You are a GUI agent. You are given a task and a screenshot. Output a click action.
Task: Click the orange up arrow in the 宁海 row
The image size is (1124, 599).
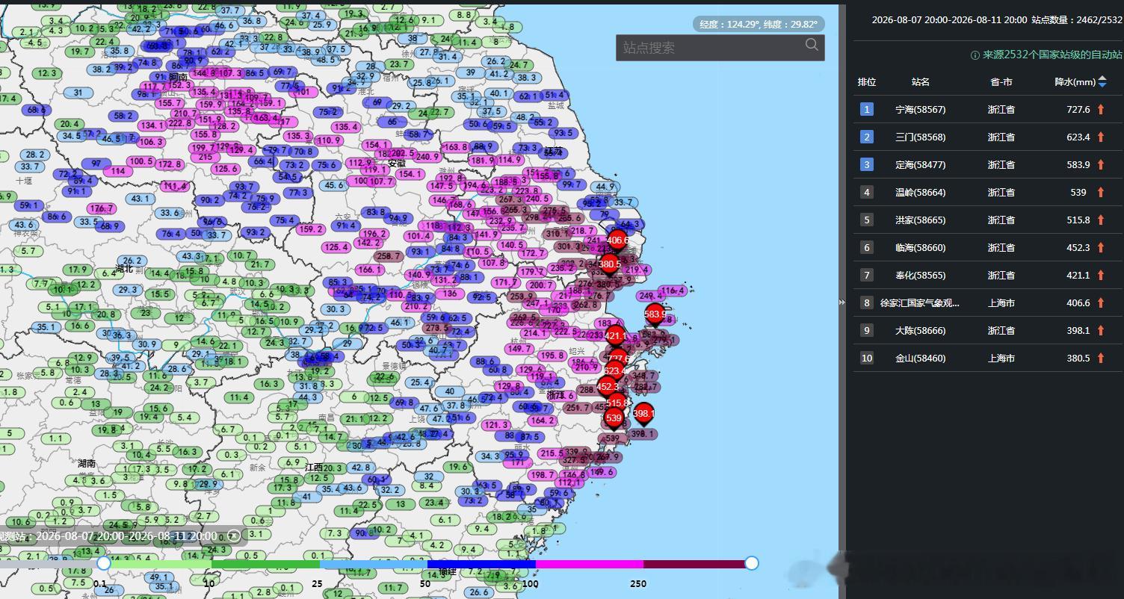point(1101,110)
